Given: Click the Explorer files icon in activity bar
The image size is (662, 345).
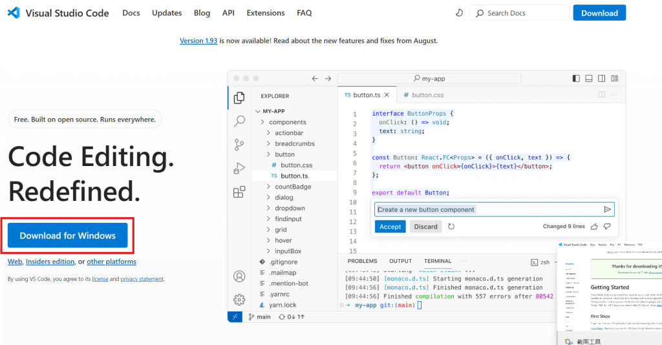Looking at the screenshot, I should click(x=239, y=98).
